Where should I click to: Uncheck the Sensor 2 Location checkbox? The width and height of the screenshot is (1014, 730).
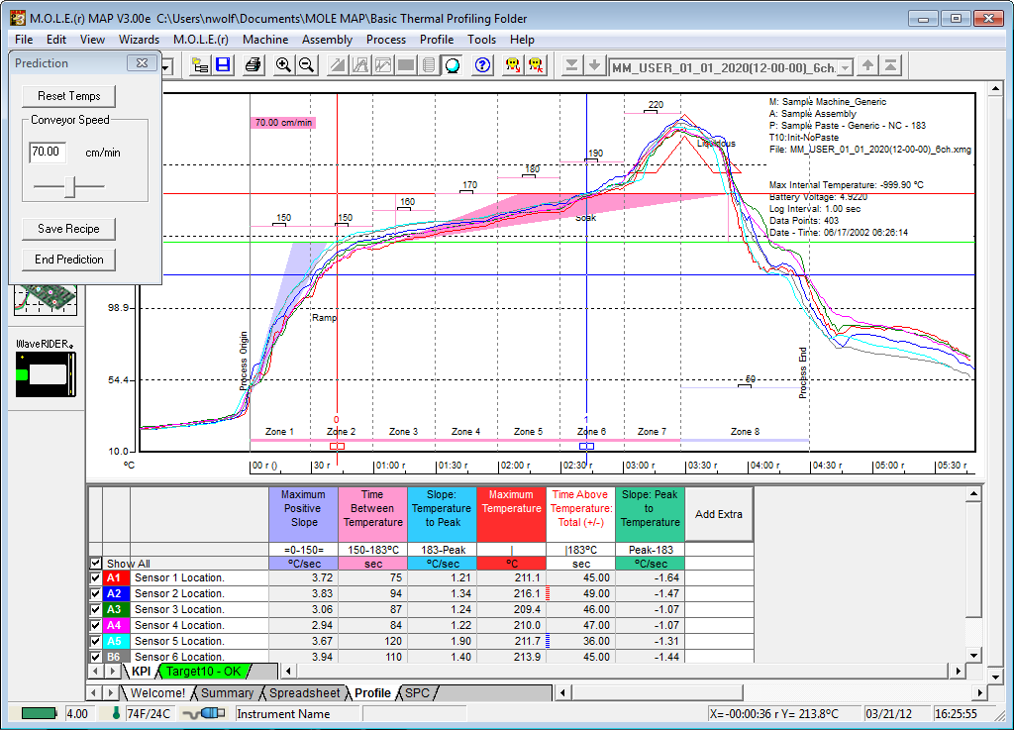pos(96,593)
